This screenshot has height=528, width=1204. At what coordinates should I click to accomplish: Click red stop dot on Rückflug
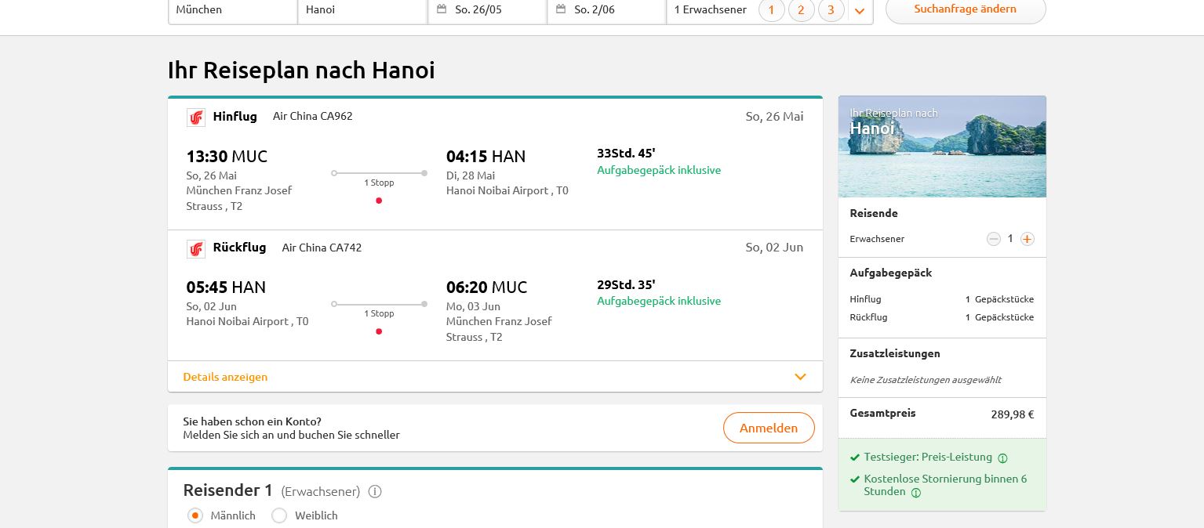379,331
